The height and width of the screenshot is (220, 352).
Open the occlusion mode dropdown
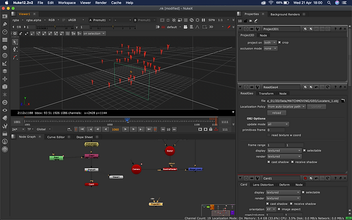pos(270,48)
